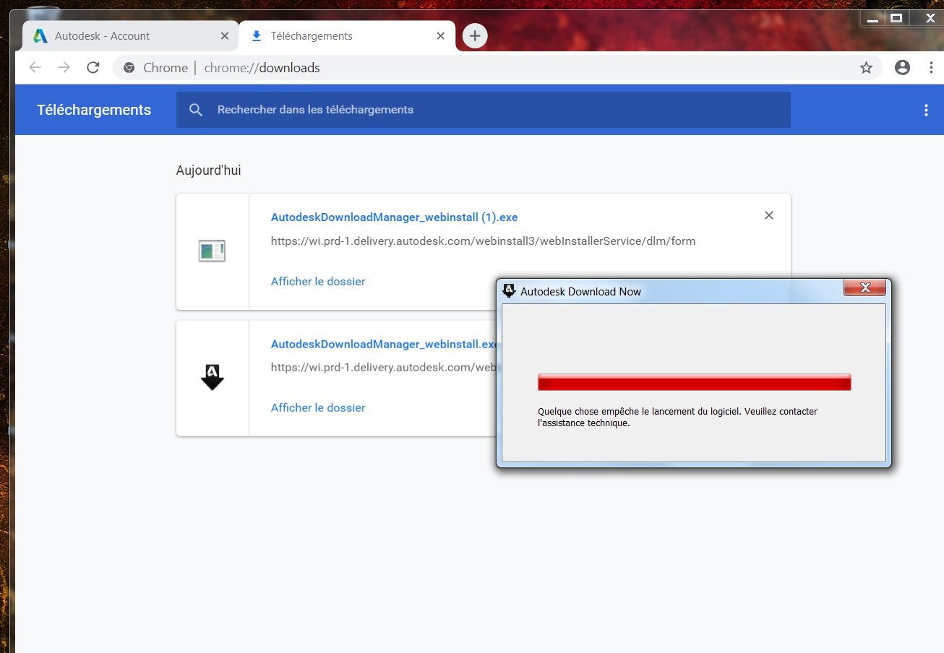Minimize the Chrome window
The width and height of the screenshot is (944, 653).
[872, 19]
